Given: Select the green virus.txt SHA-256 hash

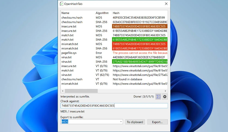Looking at the screenshot, I should coord(140,62).
